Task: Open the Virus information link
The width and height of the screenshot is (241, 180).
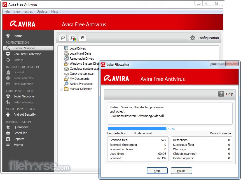Action: point(221,133)
